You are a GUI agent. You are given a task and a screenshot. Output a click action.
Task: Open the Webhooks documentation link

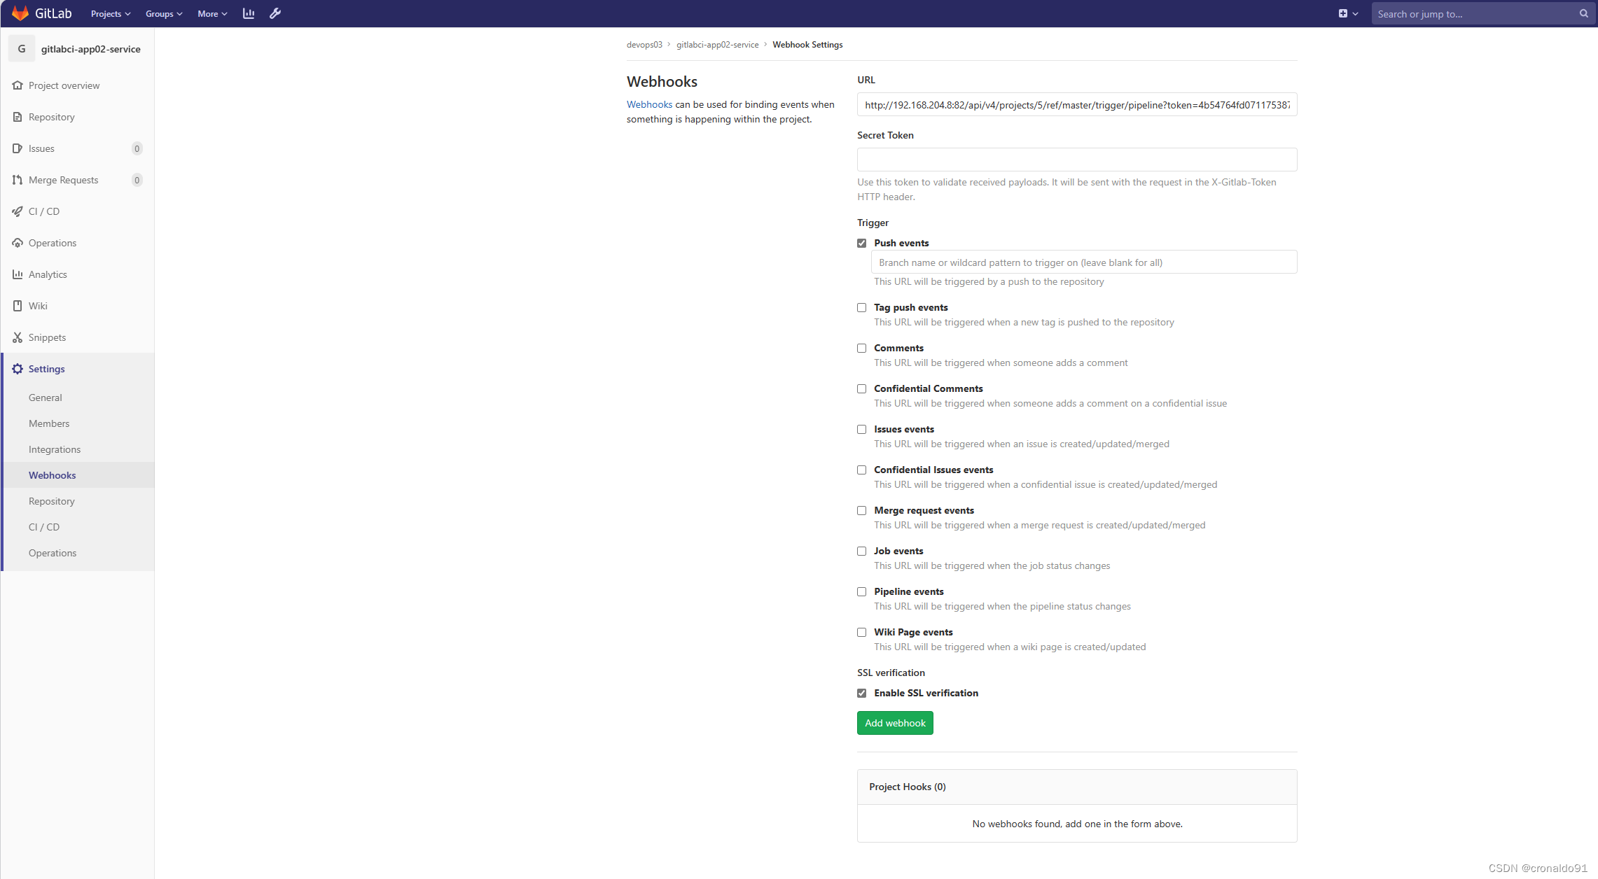pos(649,104)
